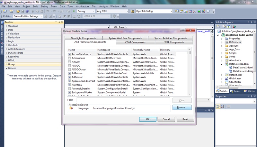This screenshot has width=257, height=147.
Task: Switch to the Class View bottom tab
Action: [x=249, y=91]
